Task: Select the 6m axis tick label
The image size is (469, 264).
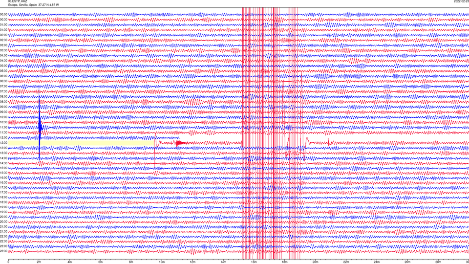Action: pos(101,262)
